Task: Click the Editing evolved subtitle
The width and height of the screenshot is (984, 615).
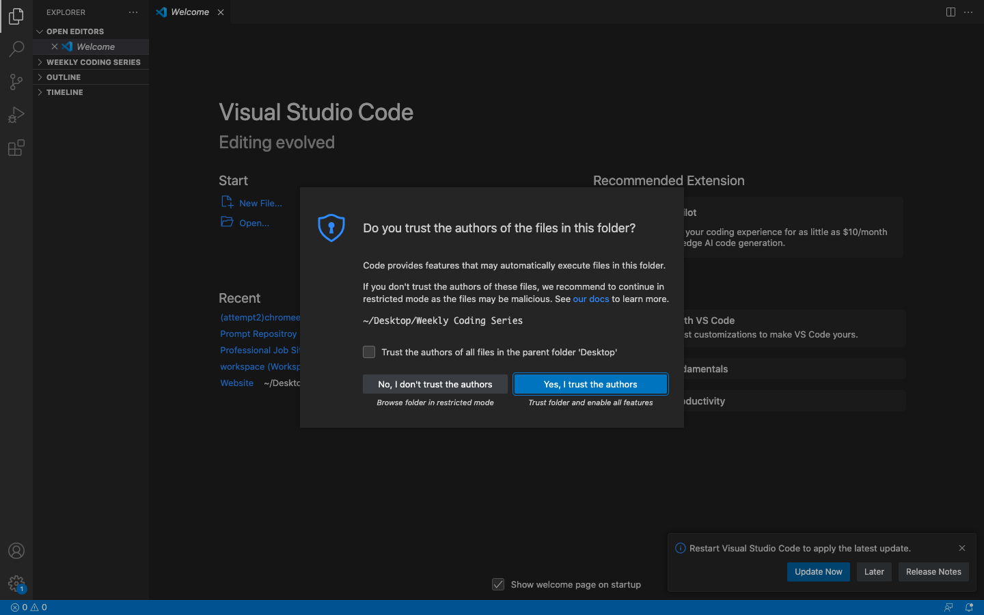Action: (277, 142)
